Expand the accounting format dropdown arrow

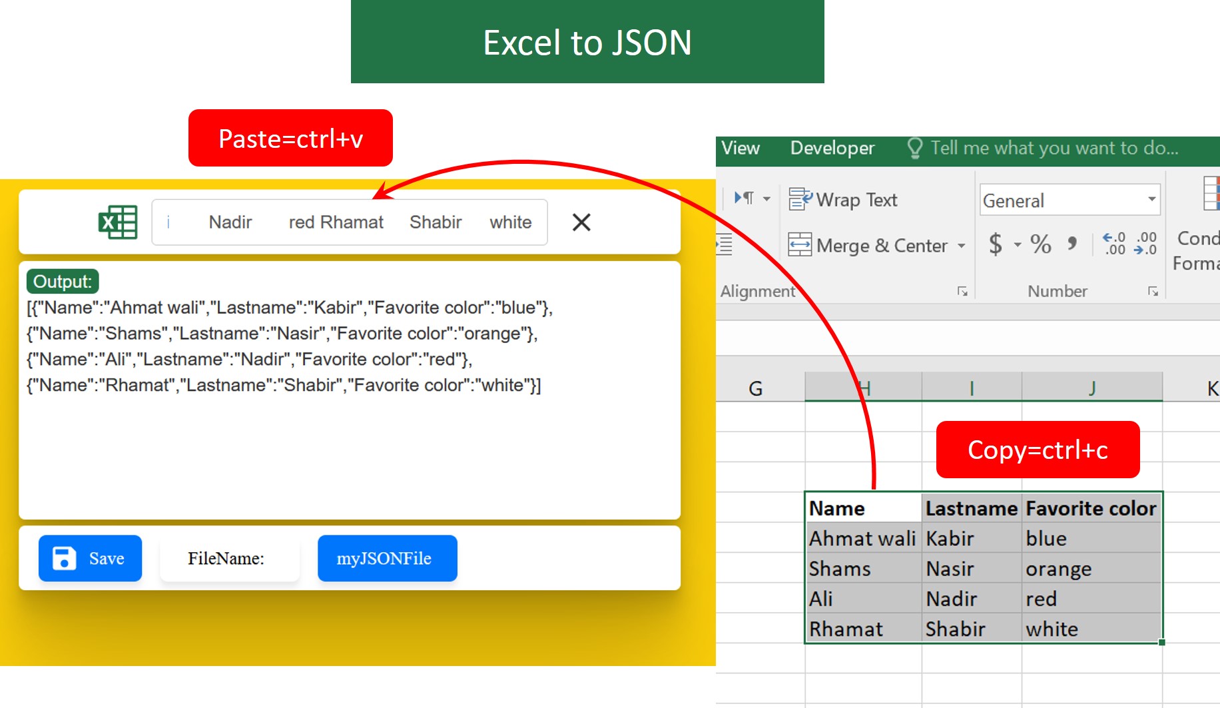pyautogui.click(x=1018, y=245)
